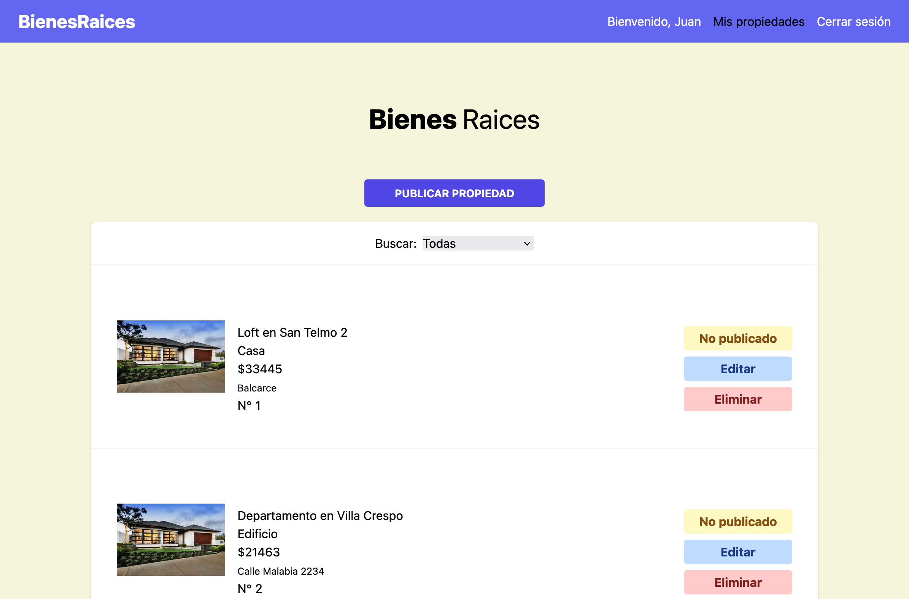909x599 pixels.
Task: Click the Bienes Raices page heading
Action: tap(454, 119)
